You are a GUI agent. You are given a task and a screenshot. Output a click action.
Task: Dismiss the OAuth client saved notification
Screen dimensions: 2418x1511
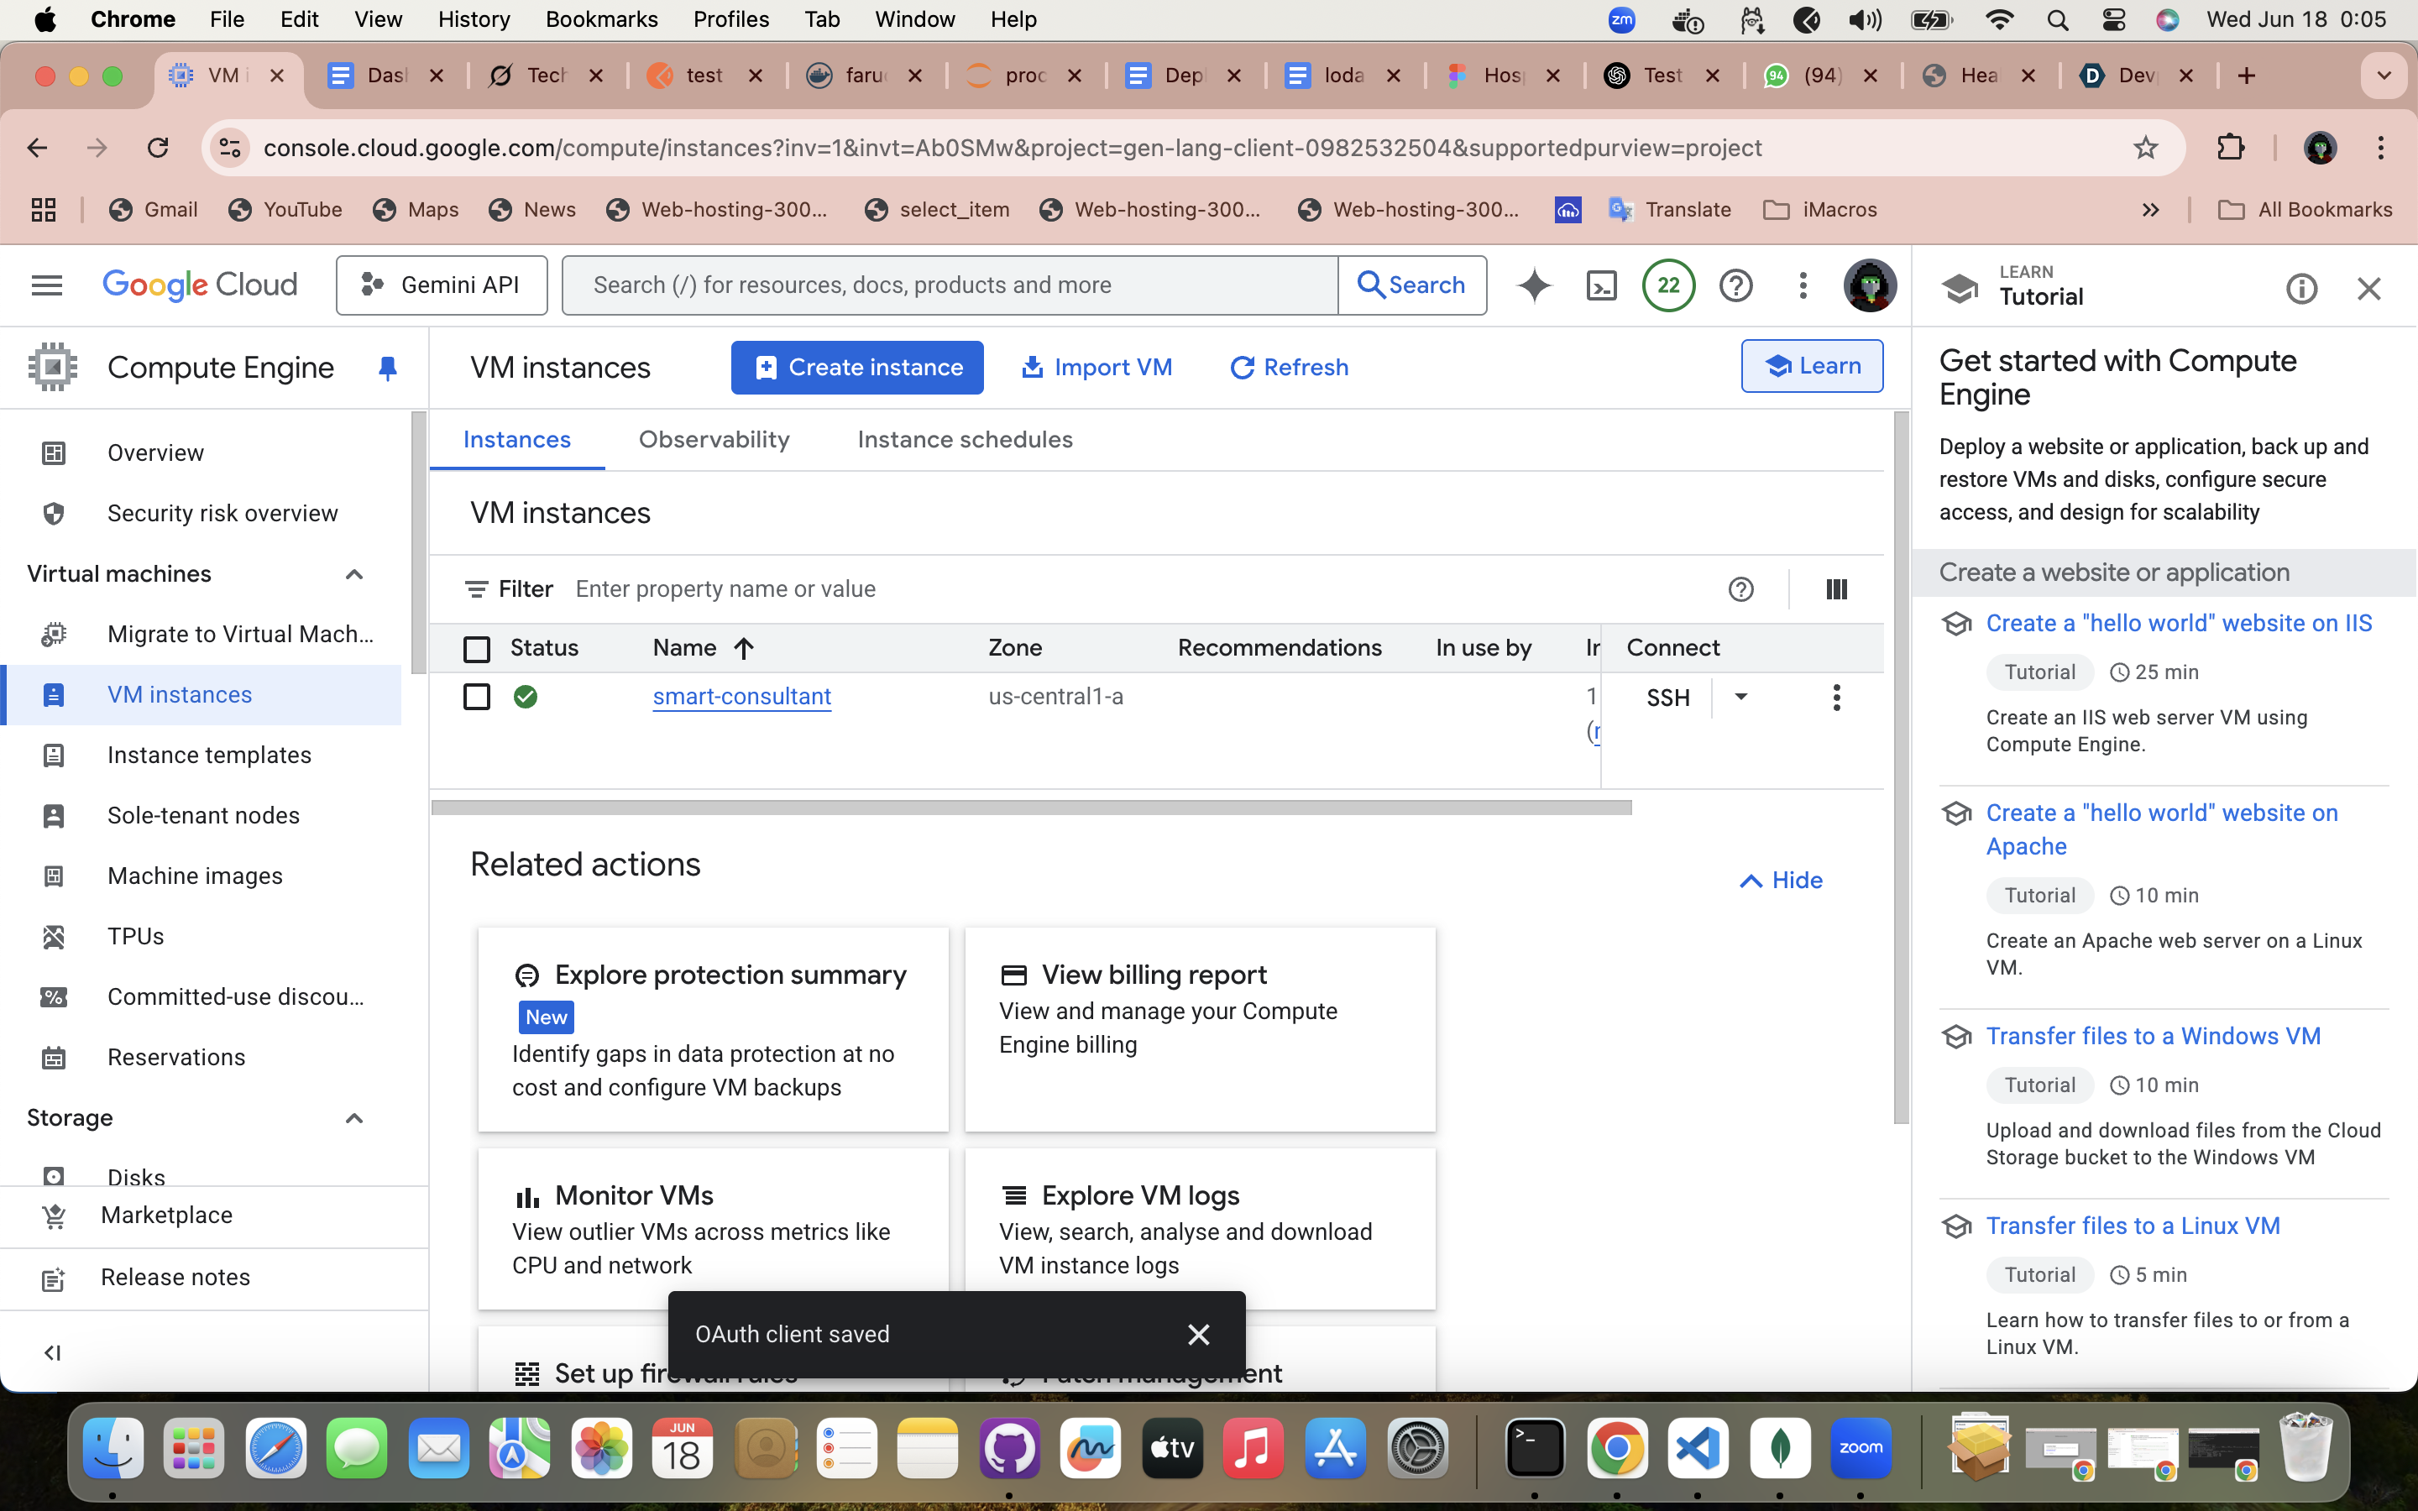coord(1198,1334)
